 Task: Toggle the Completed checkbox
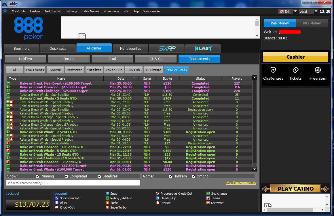coord(67,176)
